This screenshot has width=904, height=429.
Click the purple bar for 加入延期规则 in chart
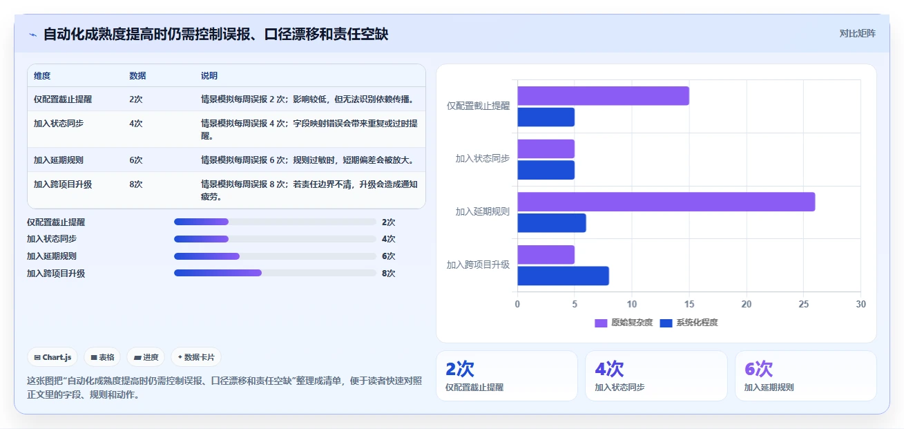[x=666, y=202]
